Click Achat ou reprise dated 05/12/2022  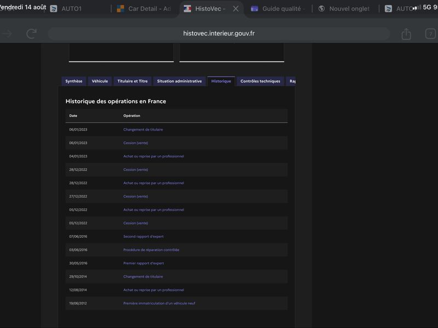(154, 210)
